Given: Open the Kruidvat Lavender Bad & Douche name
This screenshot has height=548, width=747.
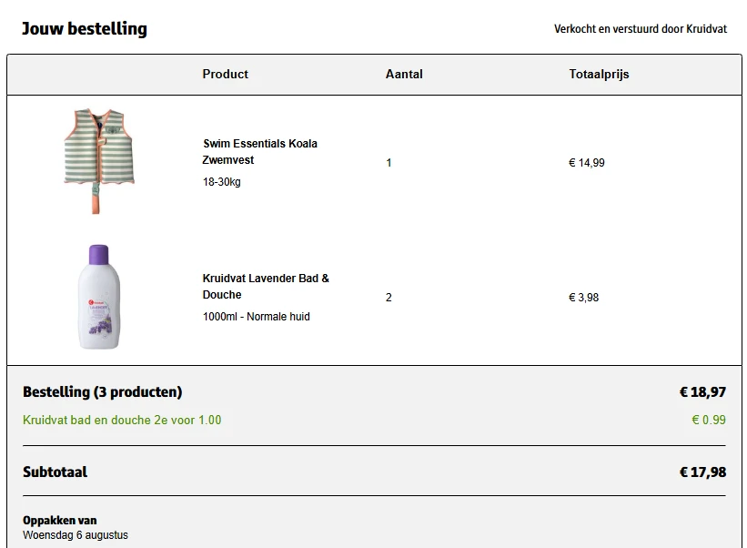Looking at the screenshot, I should 266,286.
